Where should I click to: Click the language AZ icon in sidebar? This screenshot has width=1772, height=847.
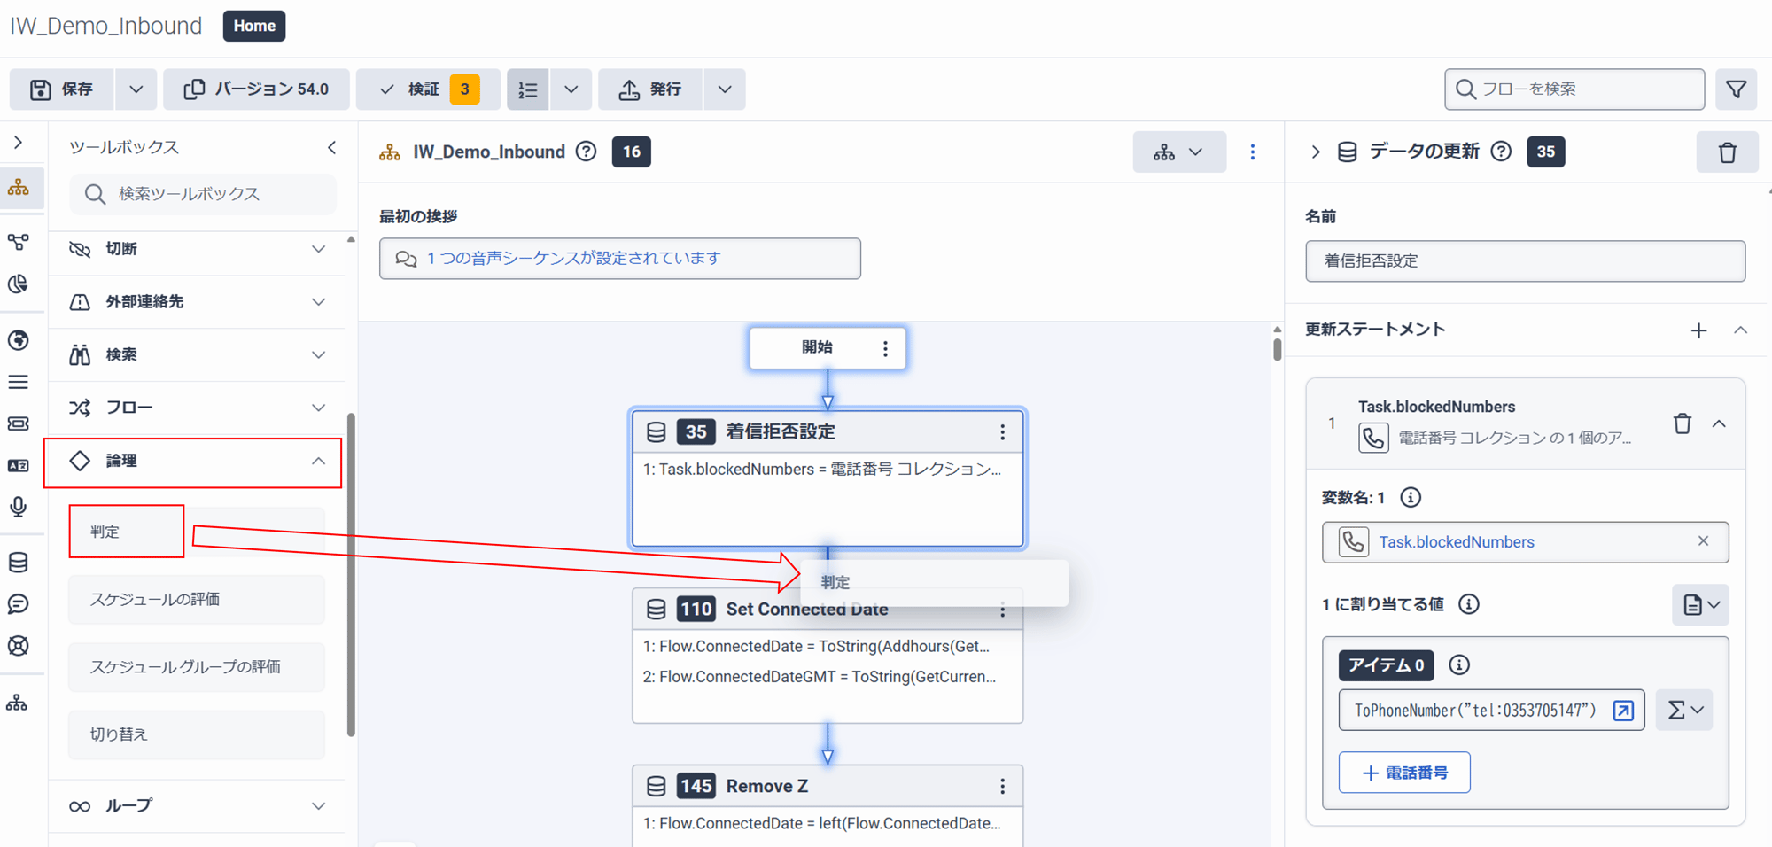(19, 465)
